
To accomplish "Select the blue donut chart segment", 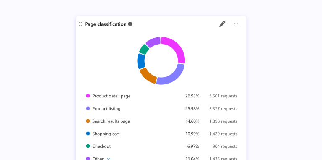I will tap(141, 61).
